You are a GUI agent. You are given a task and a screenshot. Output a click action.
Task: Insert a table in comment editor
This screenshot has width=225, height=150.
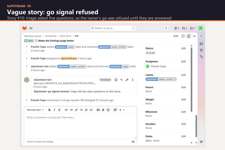tap(98, 110)
